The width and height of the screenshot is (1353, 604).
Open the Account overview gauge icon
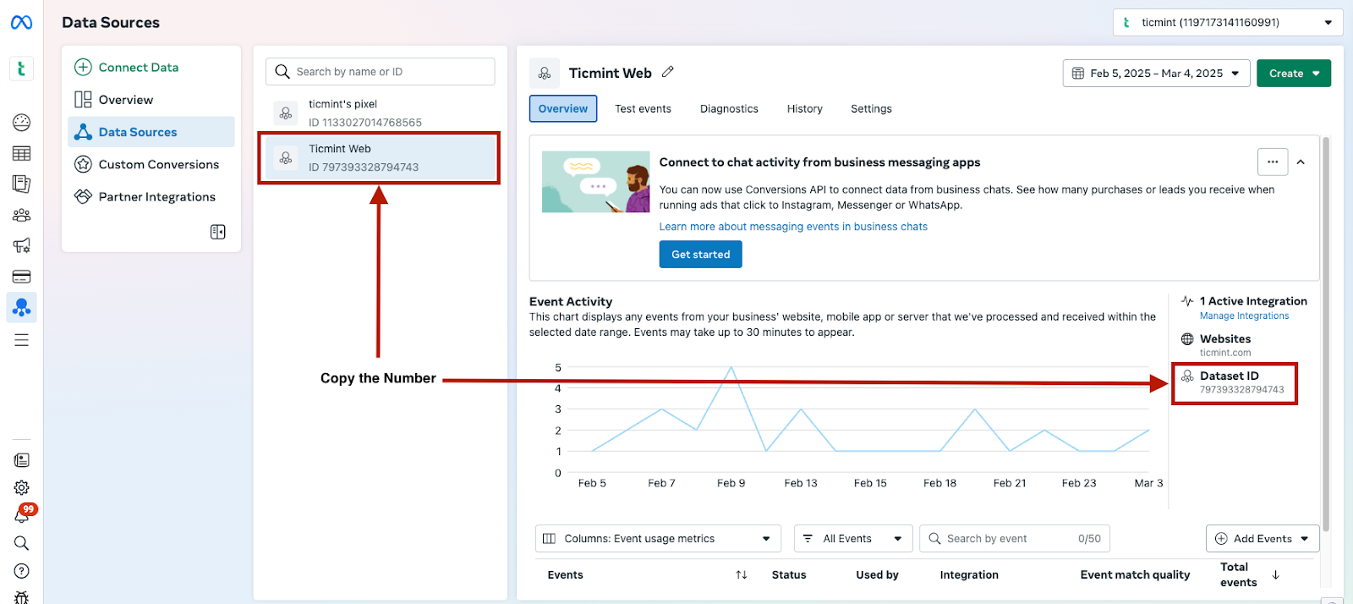click(21, 123)
